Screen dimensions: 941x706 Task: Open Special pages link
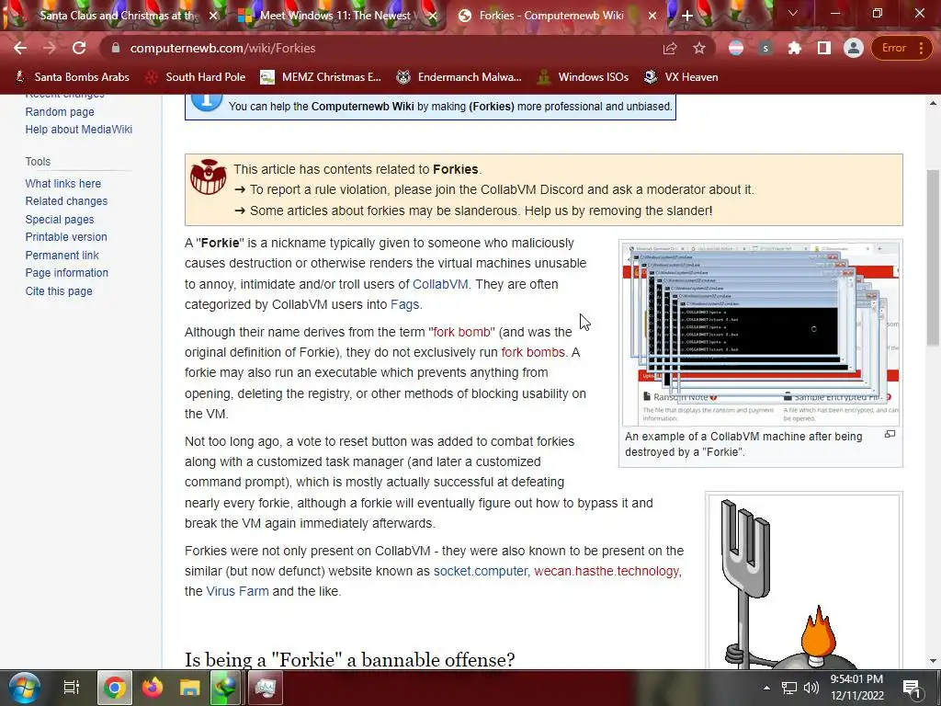pyautogui.click(x=60, y=219)
